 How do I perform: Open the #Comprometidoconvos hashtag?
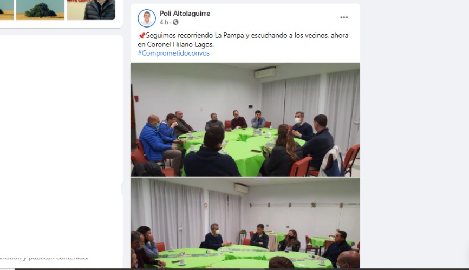click(x=173, y=53)
